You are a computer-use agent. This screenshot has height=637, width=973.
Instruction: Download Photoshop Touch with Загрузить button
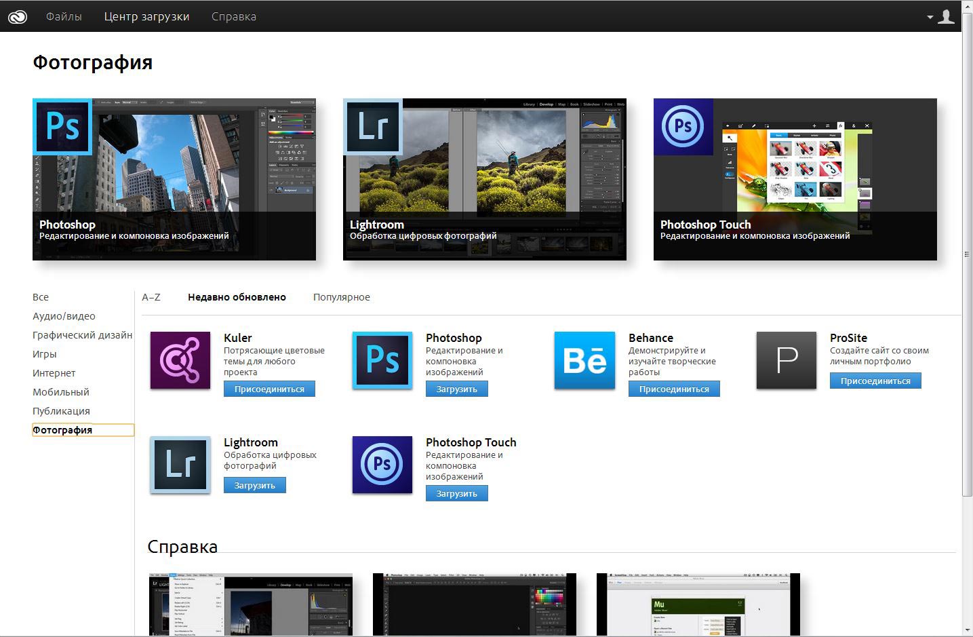(x=457, y=493)
